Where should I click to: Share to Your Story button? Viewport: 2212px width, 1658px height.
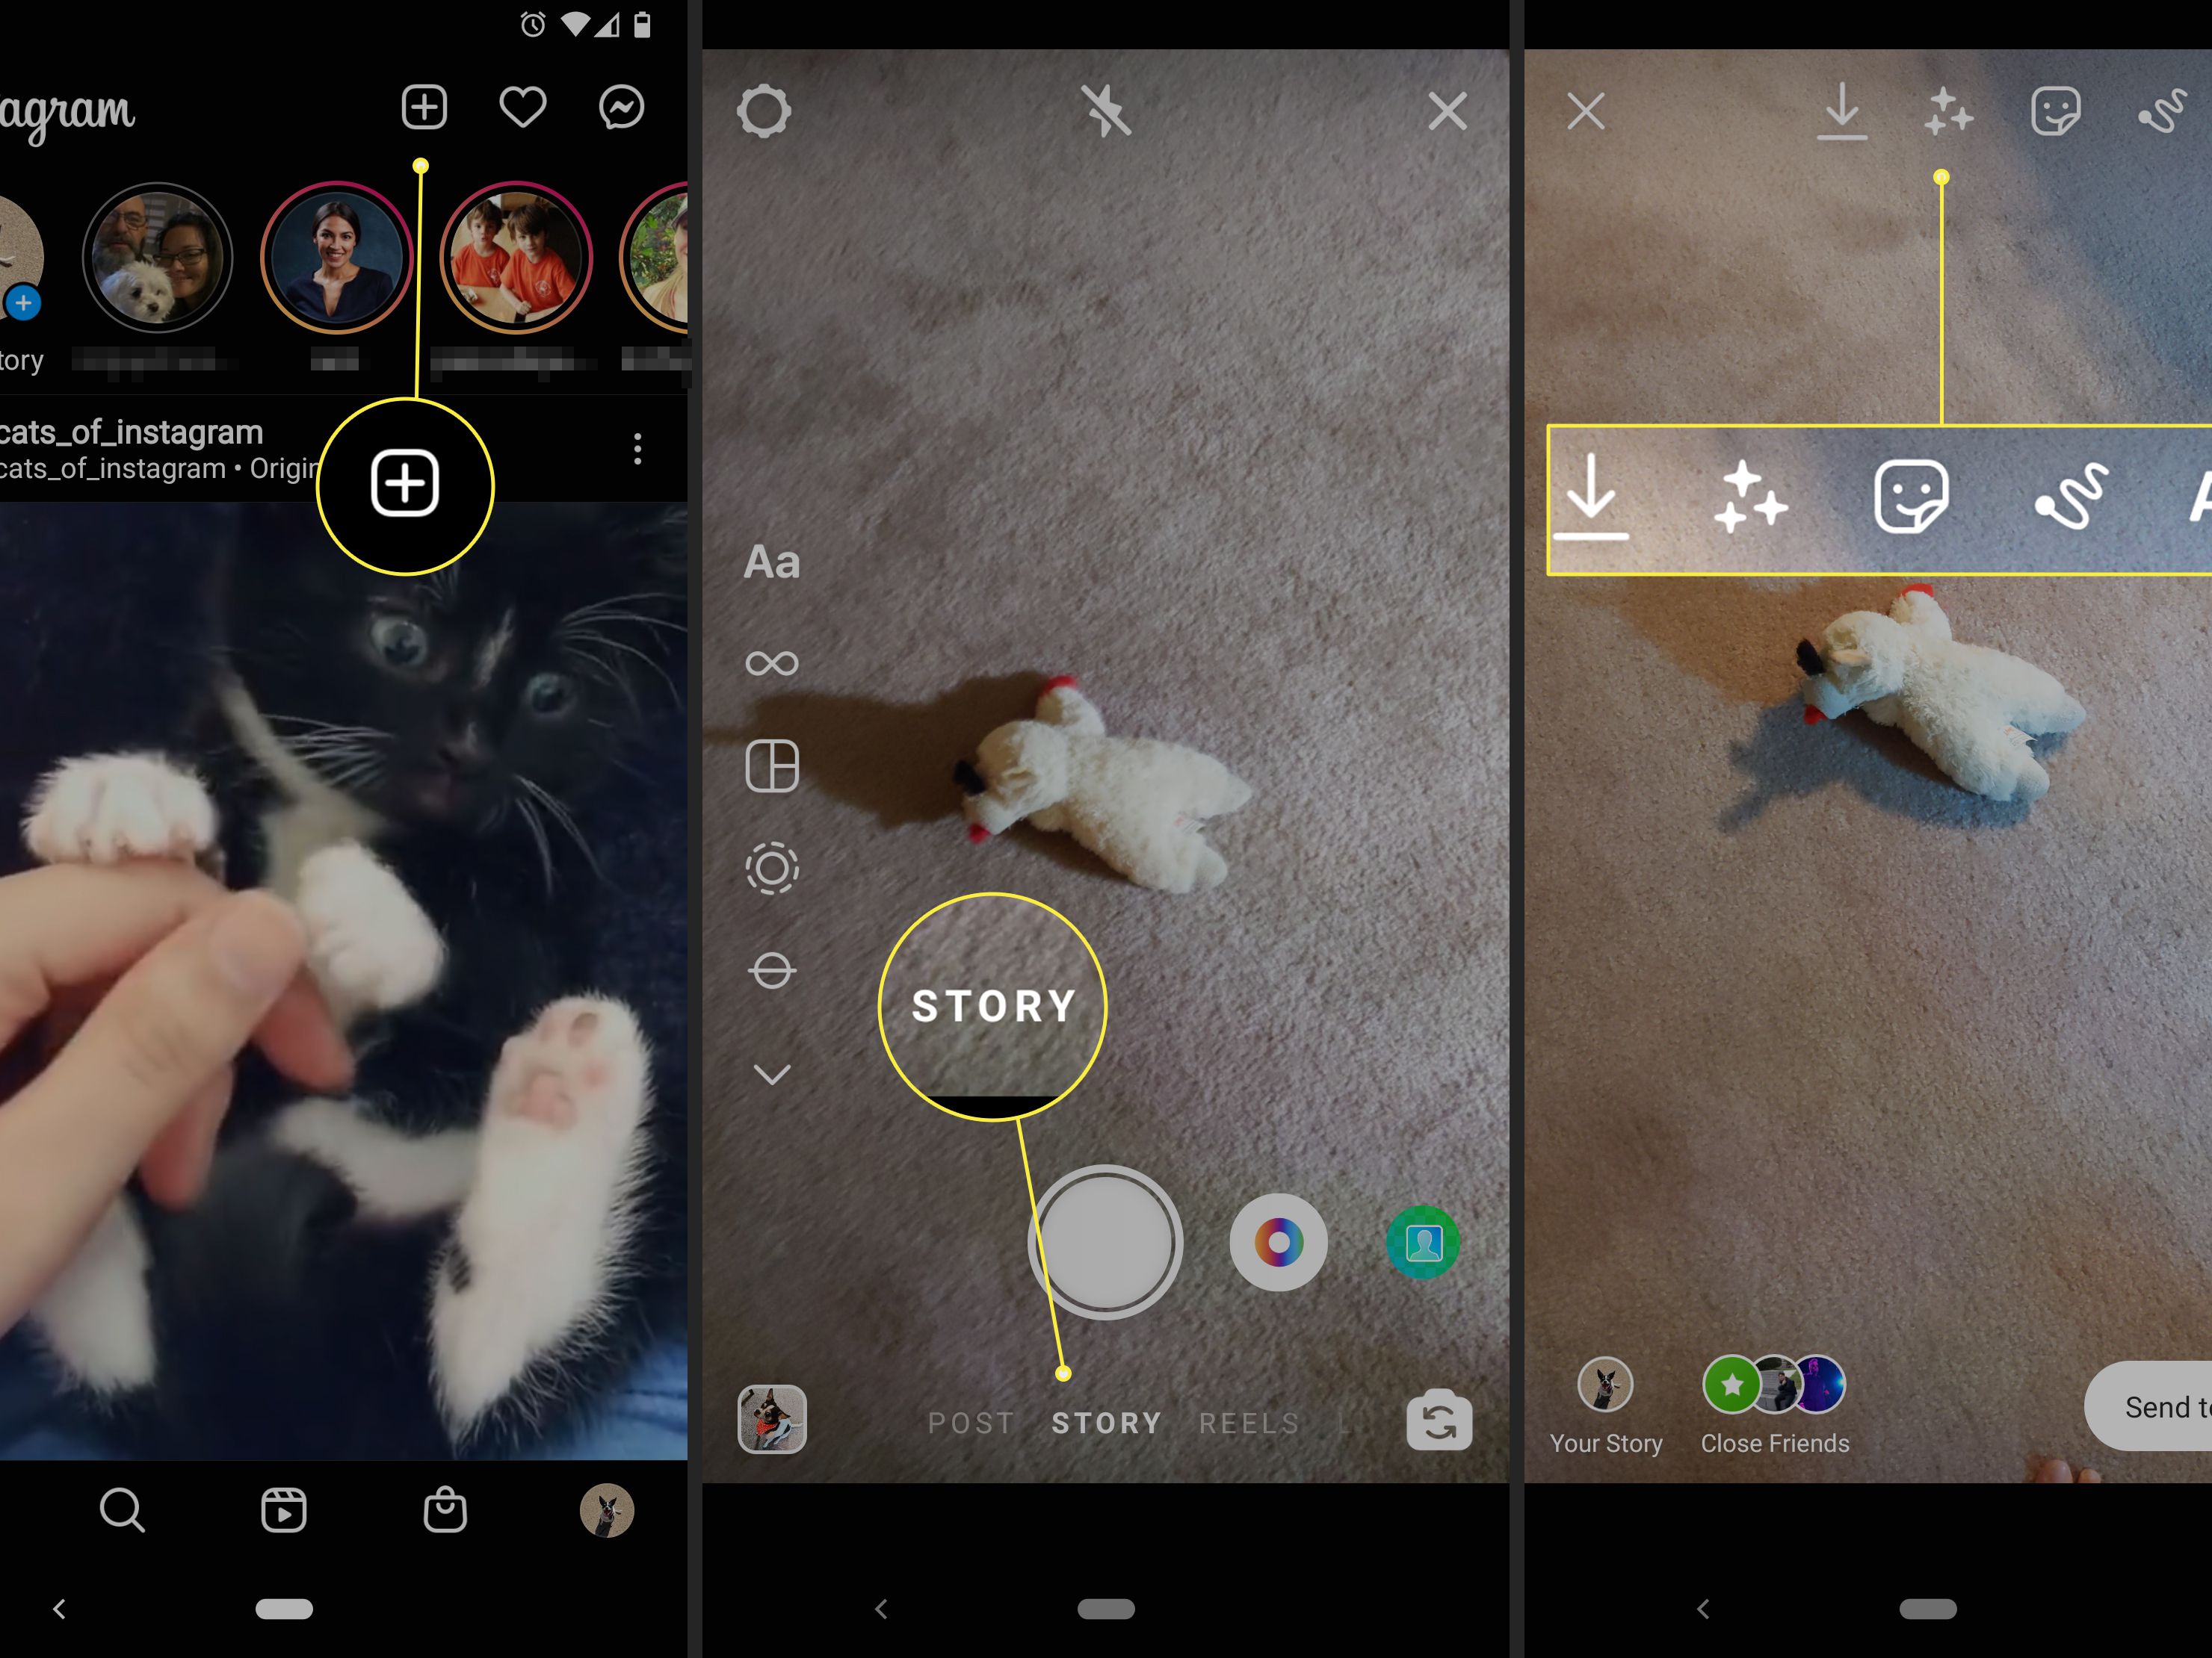click(1604, 1394)
